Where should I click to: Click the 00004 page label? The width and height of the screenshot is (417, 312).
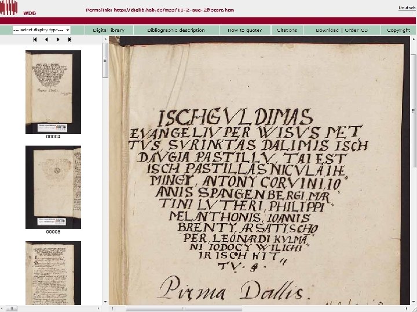coord(53,136)
